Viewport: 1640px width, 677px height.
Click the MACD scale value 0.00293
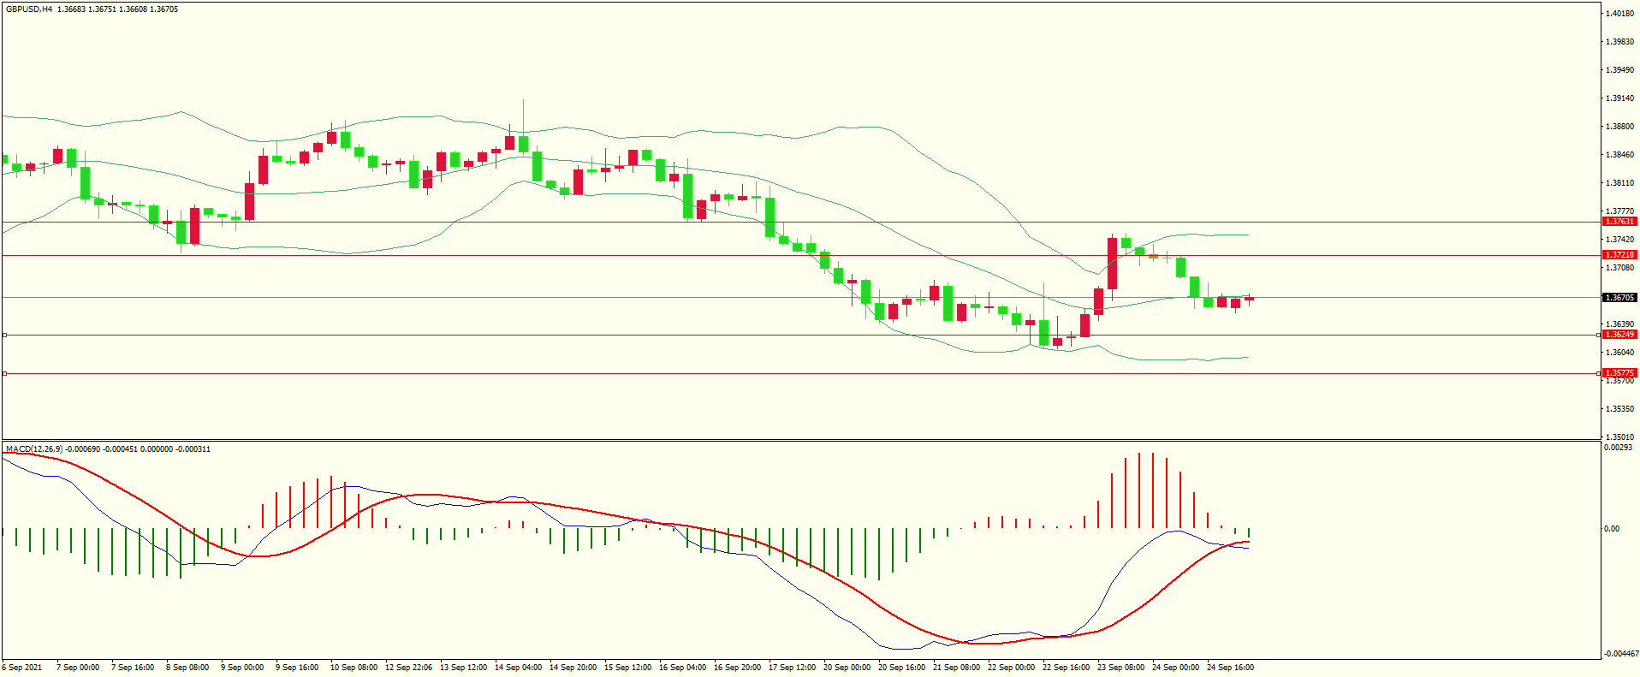[x=1618, y=448]
